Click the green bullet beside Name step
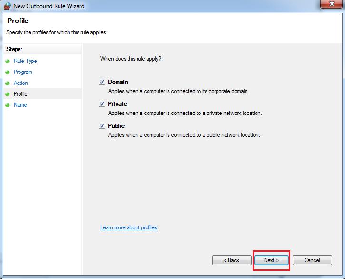345x279 pixels. (7, 105)
